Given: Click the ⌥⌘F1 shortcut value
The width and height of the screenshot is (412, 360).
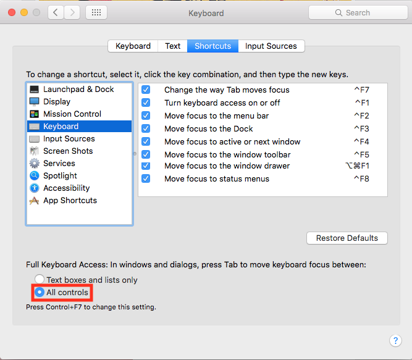Looking at the screenshot, I should pyautogui.click(x=358, y=166).
